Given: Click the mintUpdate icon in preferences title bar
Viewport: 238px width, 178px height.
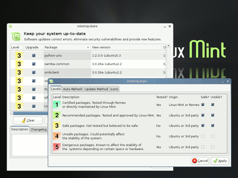Looking at the screenshot, I should click(x=51, y=81).
